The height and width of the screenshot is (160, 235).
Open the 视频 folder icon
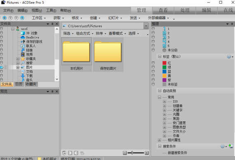point(23,54)
